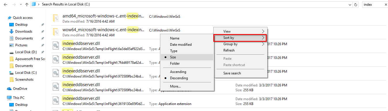Image resolution: width=388 pixels, height=111 pixels.
Task: Refresh the search results location
Action: pyautogui.click(x=356, y=5)
